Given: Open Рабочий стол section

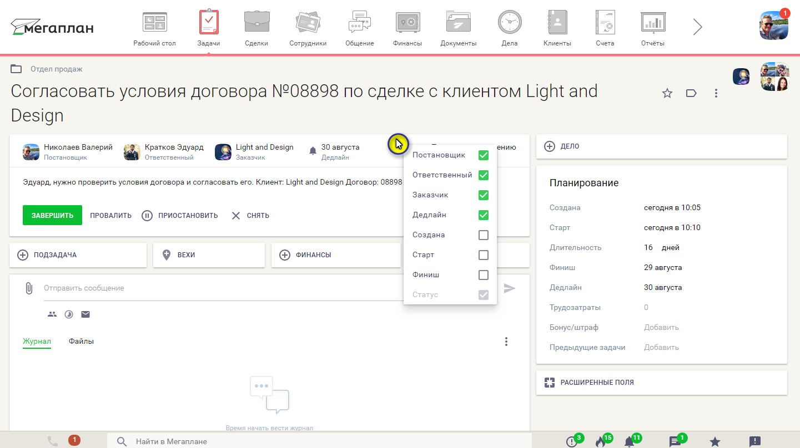Looking at the screenshot, I should (154, 29).
